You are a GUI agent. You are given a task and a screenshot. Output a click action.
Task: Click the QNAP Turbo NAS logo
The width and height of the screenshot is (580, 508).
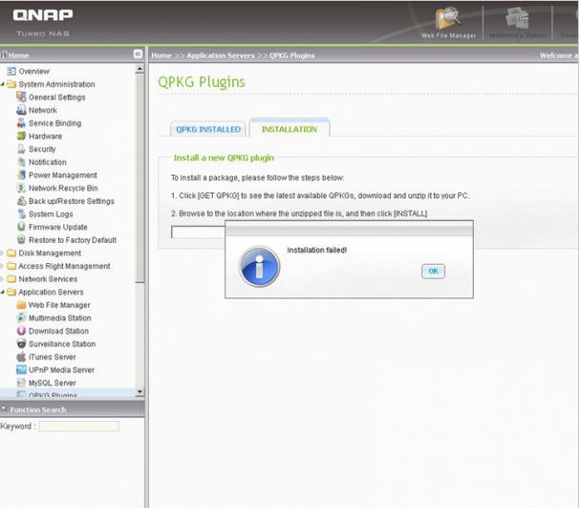point(43,23)
